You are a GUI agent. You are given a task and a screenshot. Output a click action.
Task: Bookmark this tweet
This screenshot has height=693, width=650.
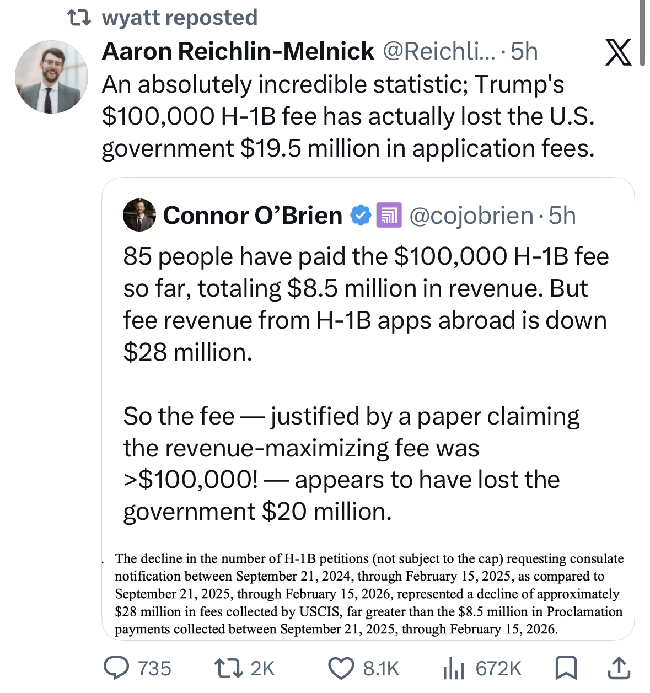coord(566,668)
